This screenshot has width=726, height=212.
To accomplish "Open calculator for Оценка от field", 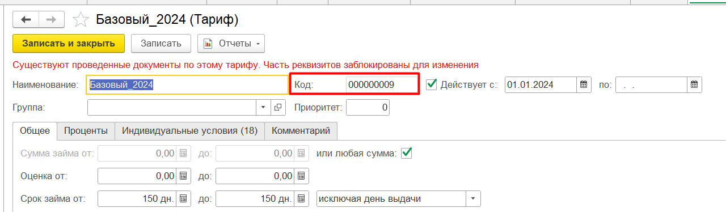I will [183, 176].
